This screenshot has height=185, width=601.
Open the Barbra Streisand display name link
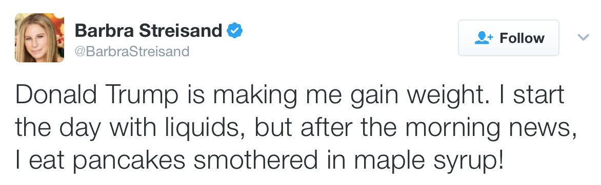coord(148,31)
